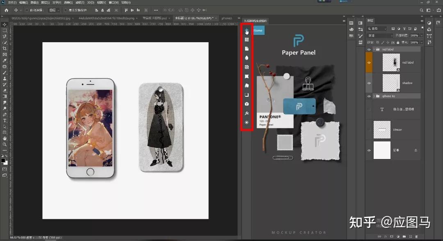
Task: Hide the red label layer
Action: [369, 63]
